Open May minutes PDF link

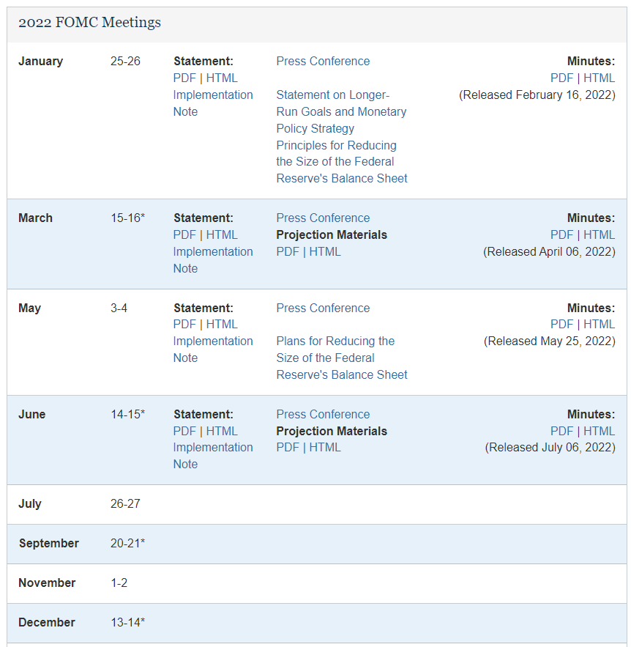click(561, 325)
